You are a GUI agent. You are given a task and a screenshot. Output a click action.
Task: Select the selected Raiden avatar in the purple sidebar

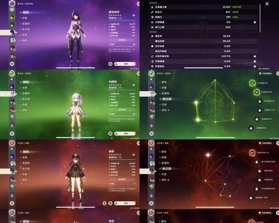point(12,32)
